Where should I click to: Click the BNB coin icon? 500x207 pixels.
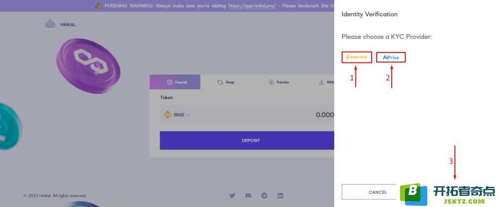tap(167, 115)
